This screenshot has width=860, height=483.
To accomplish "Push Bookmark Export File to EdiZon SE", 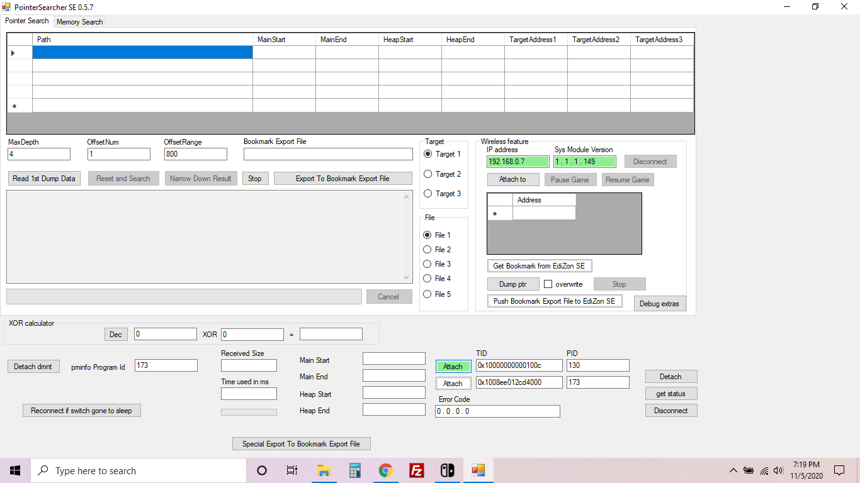I will click(555, 301).
